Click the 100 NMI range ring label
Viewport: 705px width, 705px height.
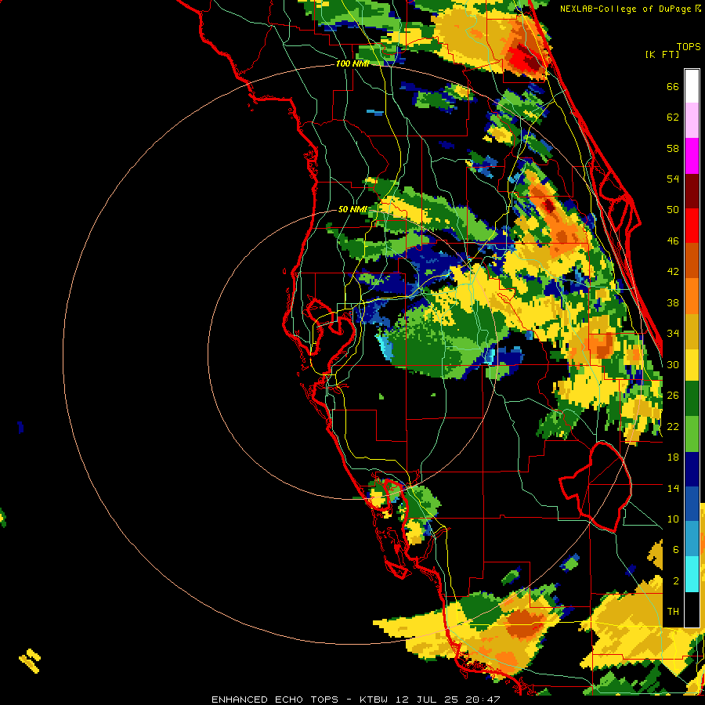point(352,64)
